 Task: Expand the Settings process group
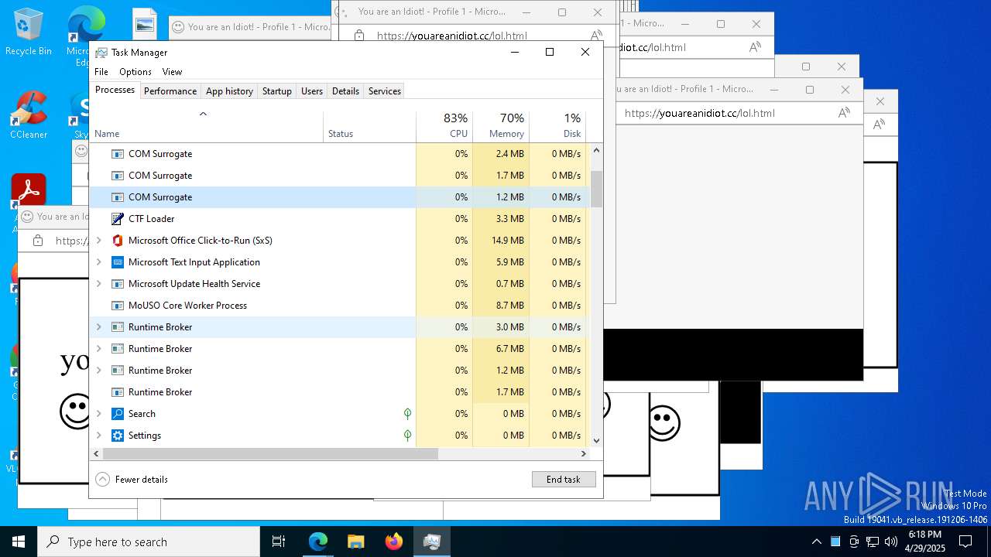pyautogui.click(x=98, y=436)
